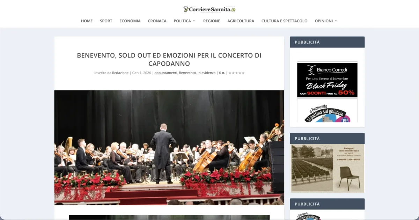This screenshot has height=220, width=419.
Task: Visit the Agricoltura section
Action: pyautogui.click(x=241, y=21)
